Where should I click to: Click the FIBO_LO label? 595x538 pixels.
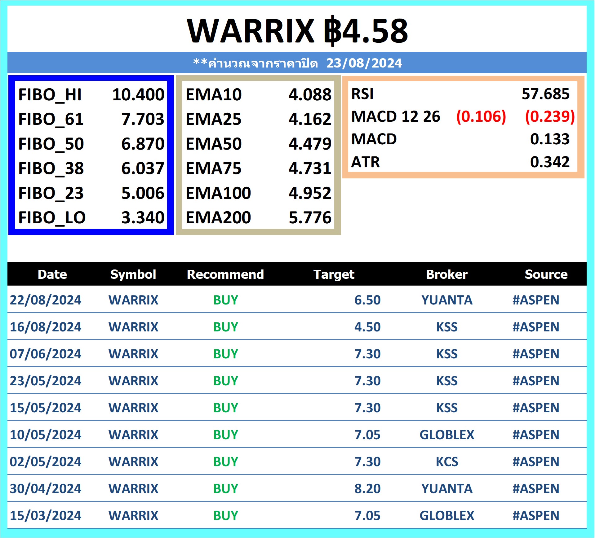(x=52, y=218)
